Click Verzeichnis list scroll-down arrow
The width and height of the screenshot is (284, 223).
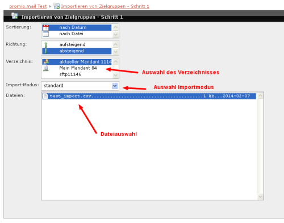pyautogui.click(x=115, y=75)
